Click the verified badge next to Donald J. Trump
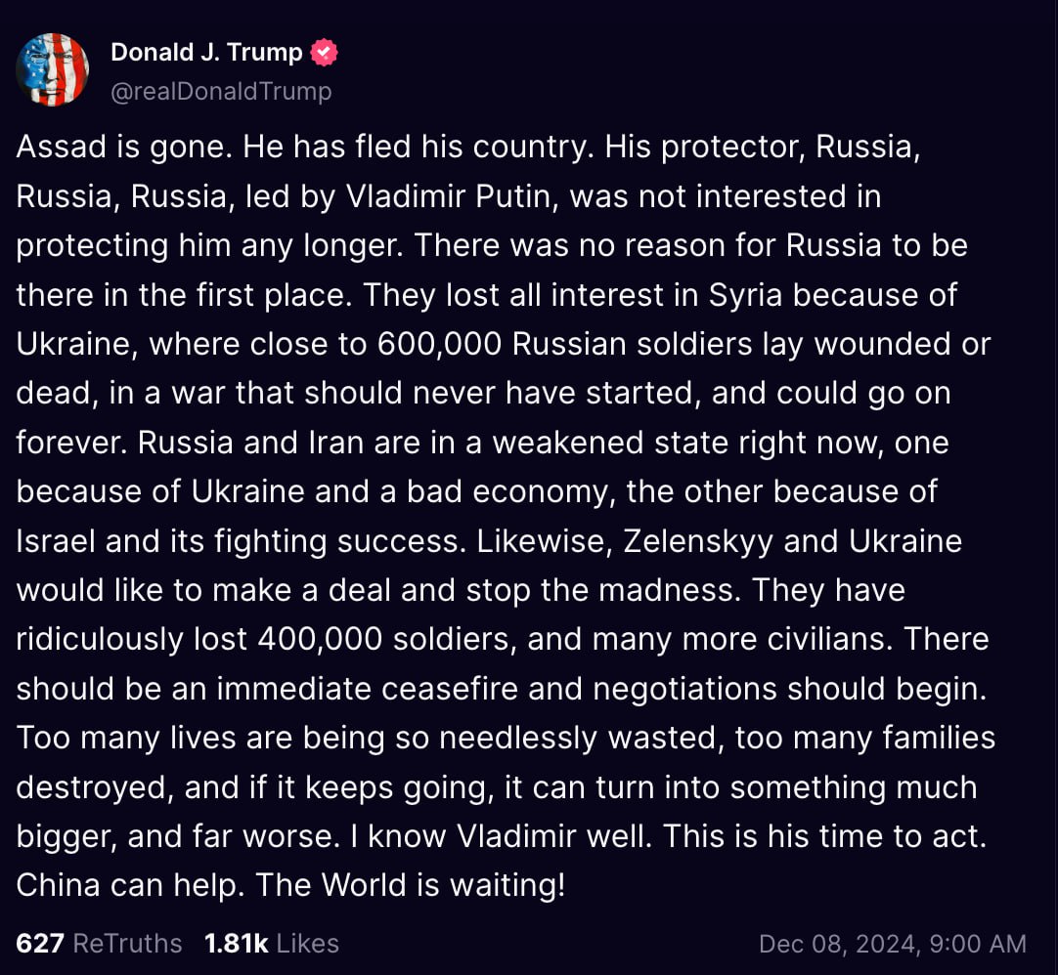 coord(324,52)
